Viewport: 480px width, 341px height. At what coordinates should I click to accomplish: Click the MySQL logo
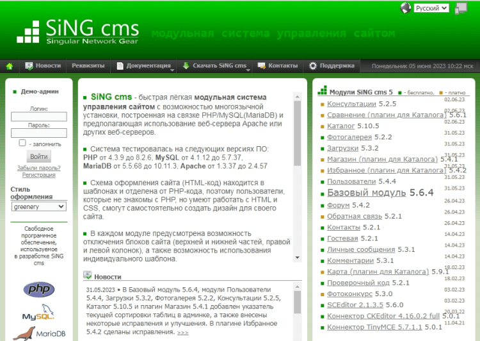click(x=38, y=312)
